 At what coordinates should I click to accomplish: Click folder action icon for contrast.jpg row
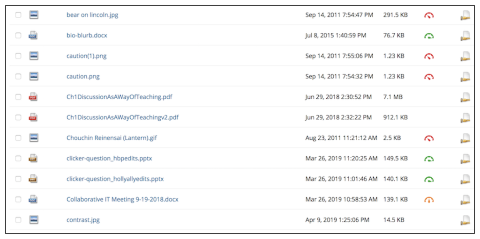coord(465,220)
